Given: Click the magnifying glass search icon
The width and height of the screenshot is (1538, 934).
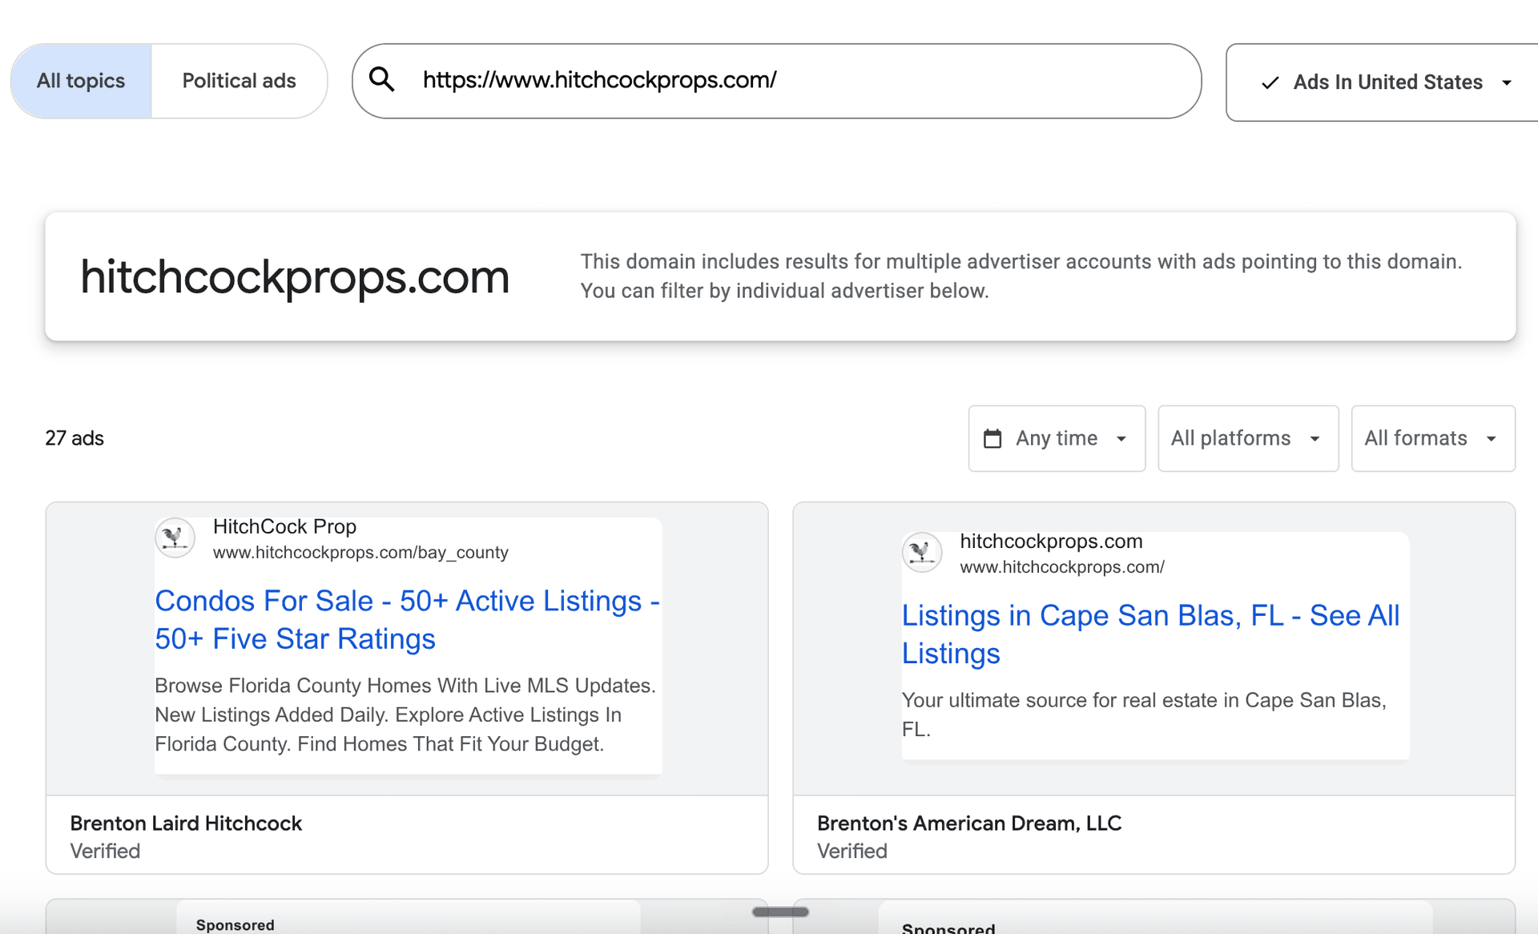Looking at the screenshot, I should (x=382, y=79).
